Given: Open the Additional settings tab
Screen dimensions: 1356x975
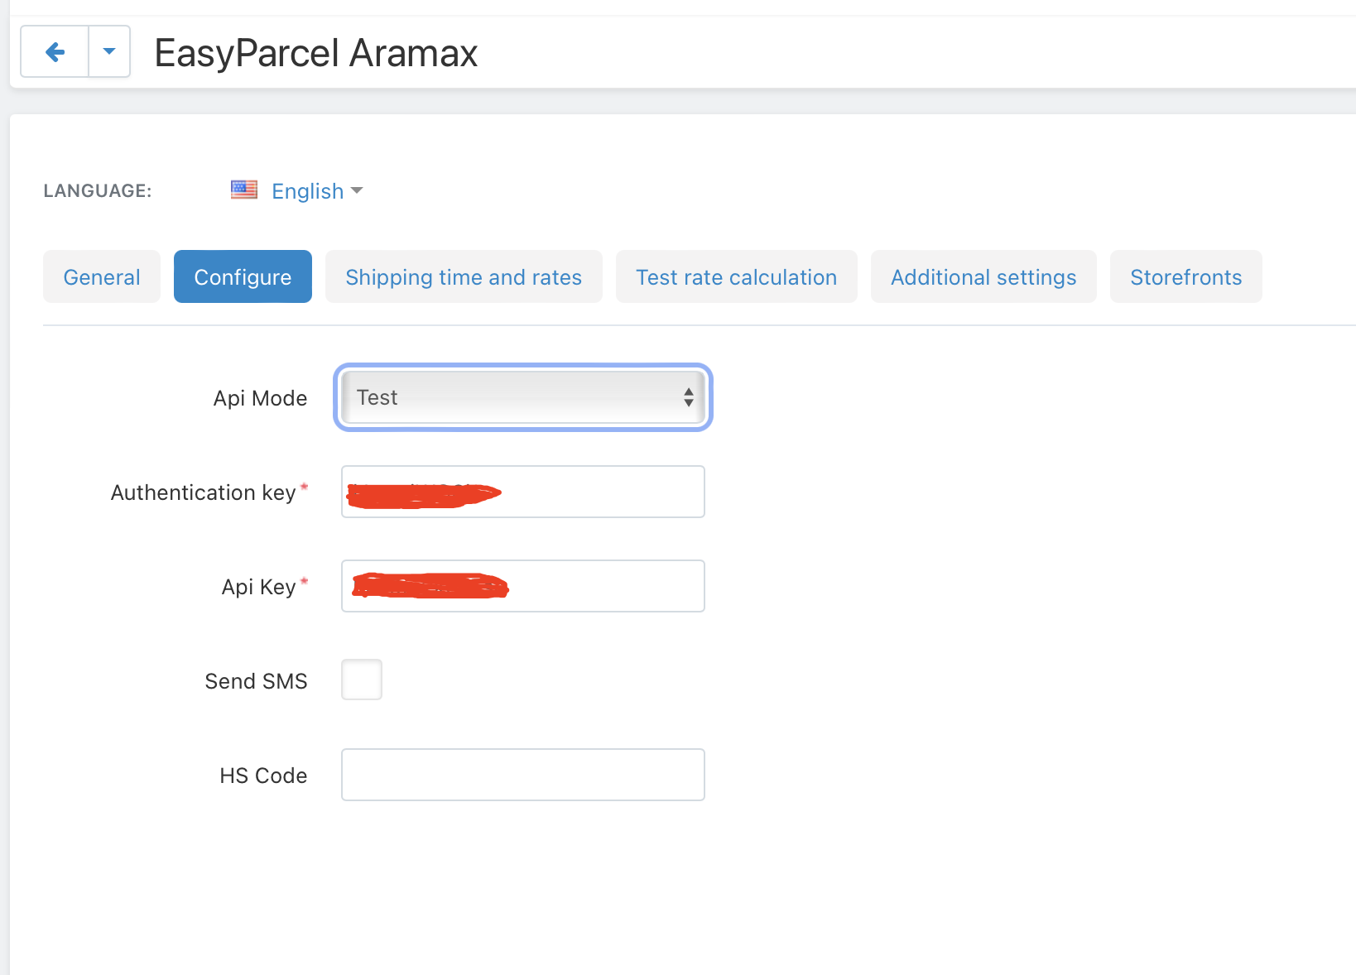Looking at the screenshot, I should pyautogui.click(x=983, y=276).
